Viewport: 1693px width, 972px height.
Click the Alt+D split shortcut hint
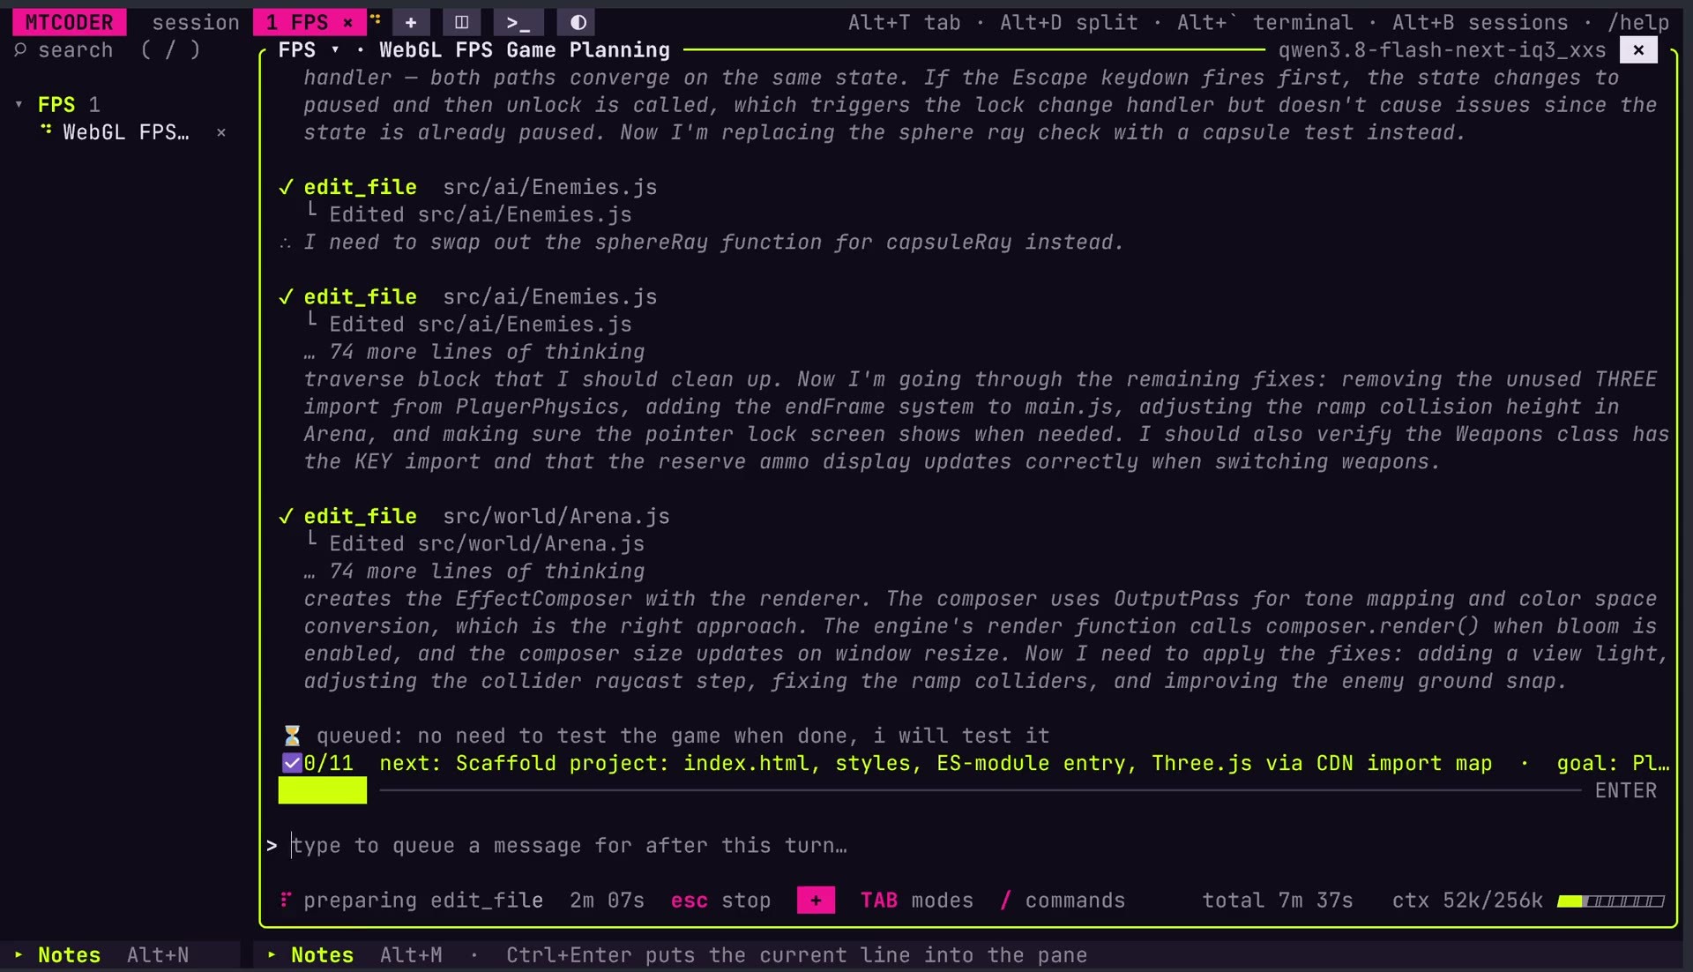(x=1069, y=22)
